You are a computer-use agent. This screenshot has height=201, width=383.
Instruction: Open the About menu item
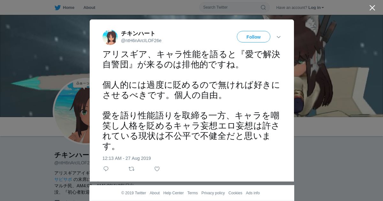click(89, 8)
